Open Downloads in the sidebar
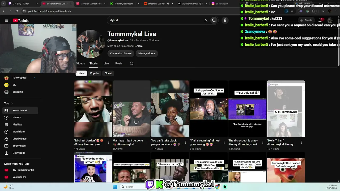Viewport: 340px width, 191px height. (x=20, y=153)
